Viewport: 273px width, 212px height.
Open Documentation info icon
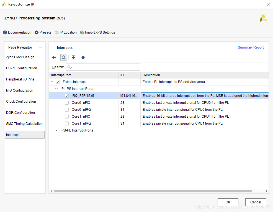point(5,32)
